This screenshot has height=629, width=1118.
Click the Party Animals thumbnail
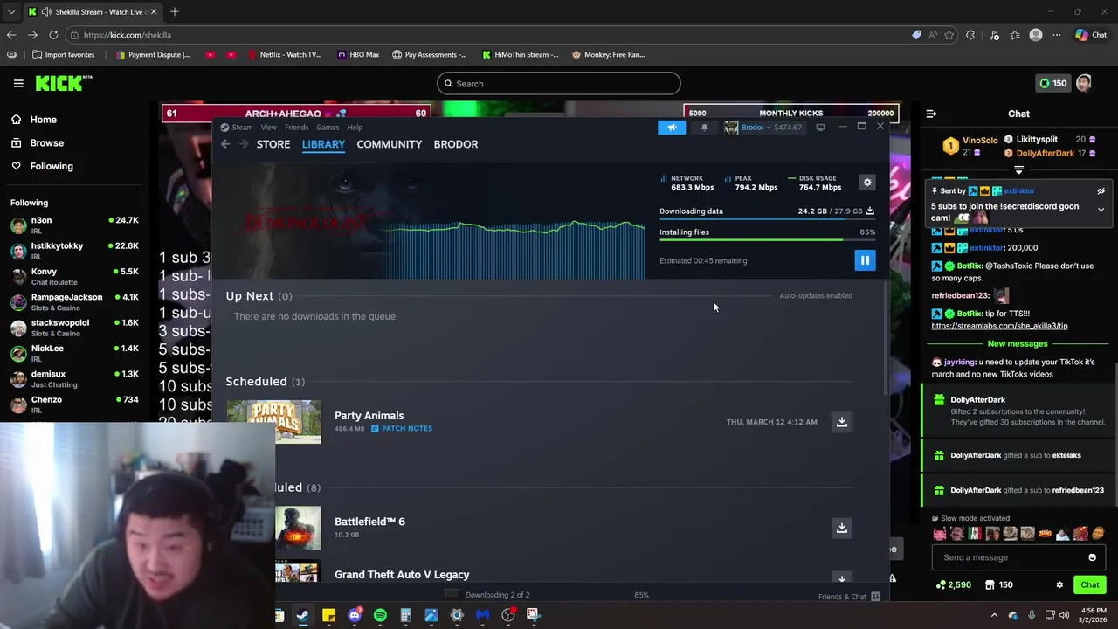coord(273,421)
